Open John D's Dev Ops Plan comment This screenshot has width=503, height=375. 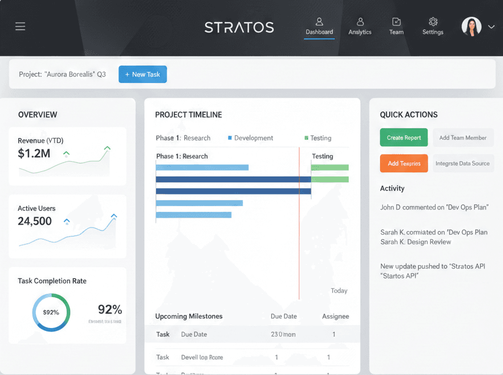434,207
